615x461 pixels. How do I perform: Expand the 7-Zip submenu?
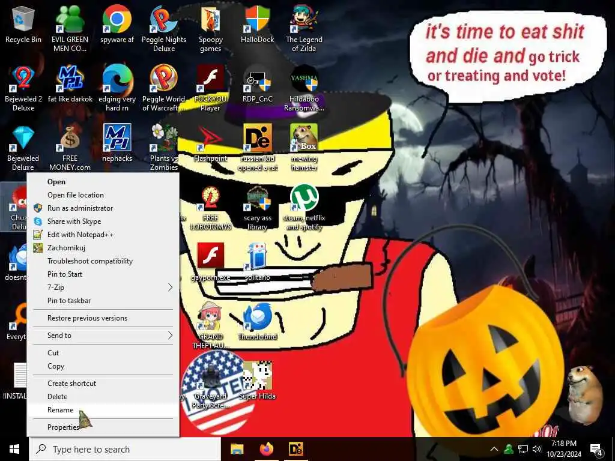[103, 288]
